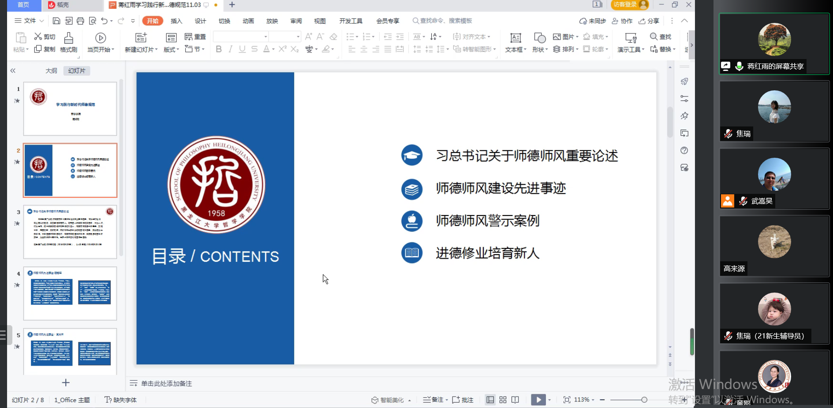Switch to slide sorter grid view

coord(503,400)
